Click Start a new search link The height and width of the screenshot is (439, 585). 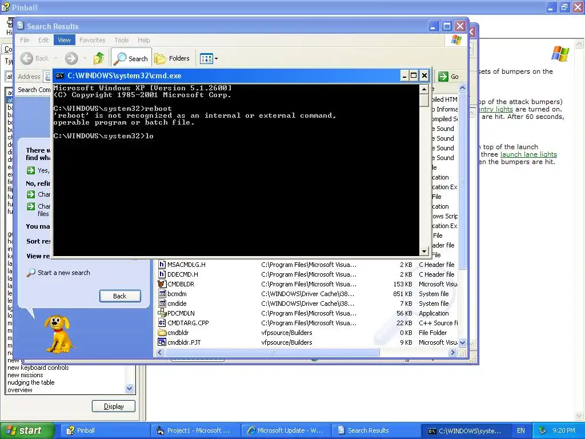pyautogui.click(x=64, y=273)
